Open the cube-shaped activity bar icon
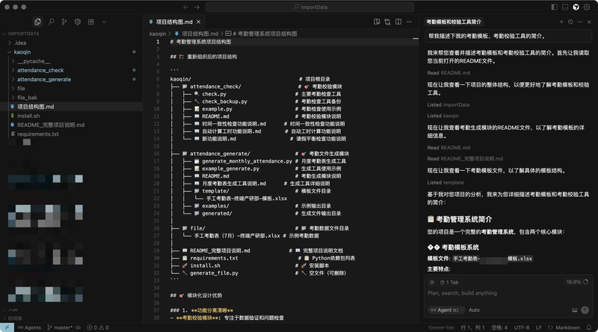Image resolution: width=598 pixels, height=332 pixels. coord(78,22)
